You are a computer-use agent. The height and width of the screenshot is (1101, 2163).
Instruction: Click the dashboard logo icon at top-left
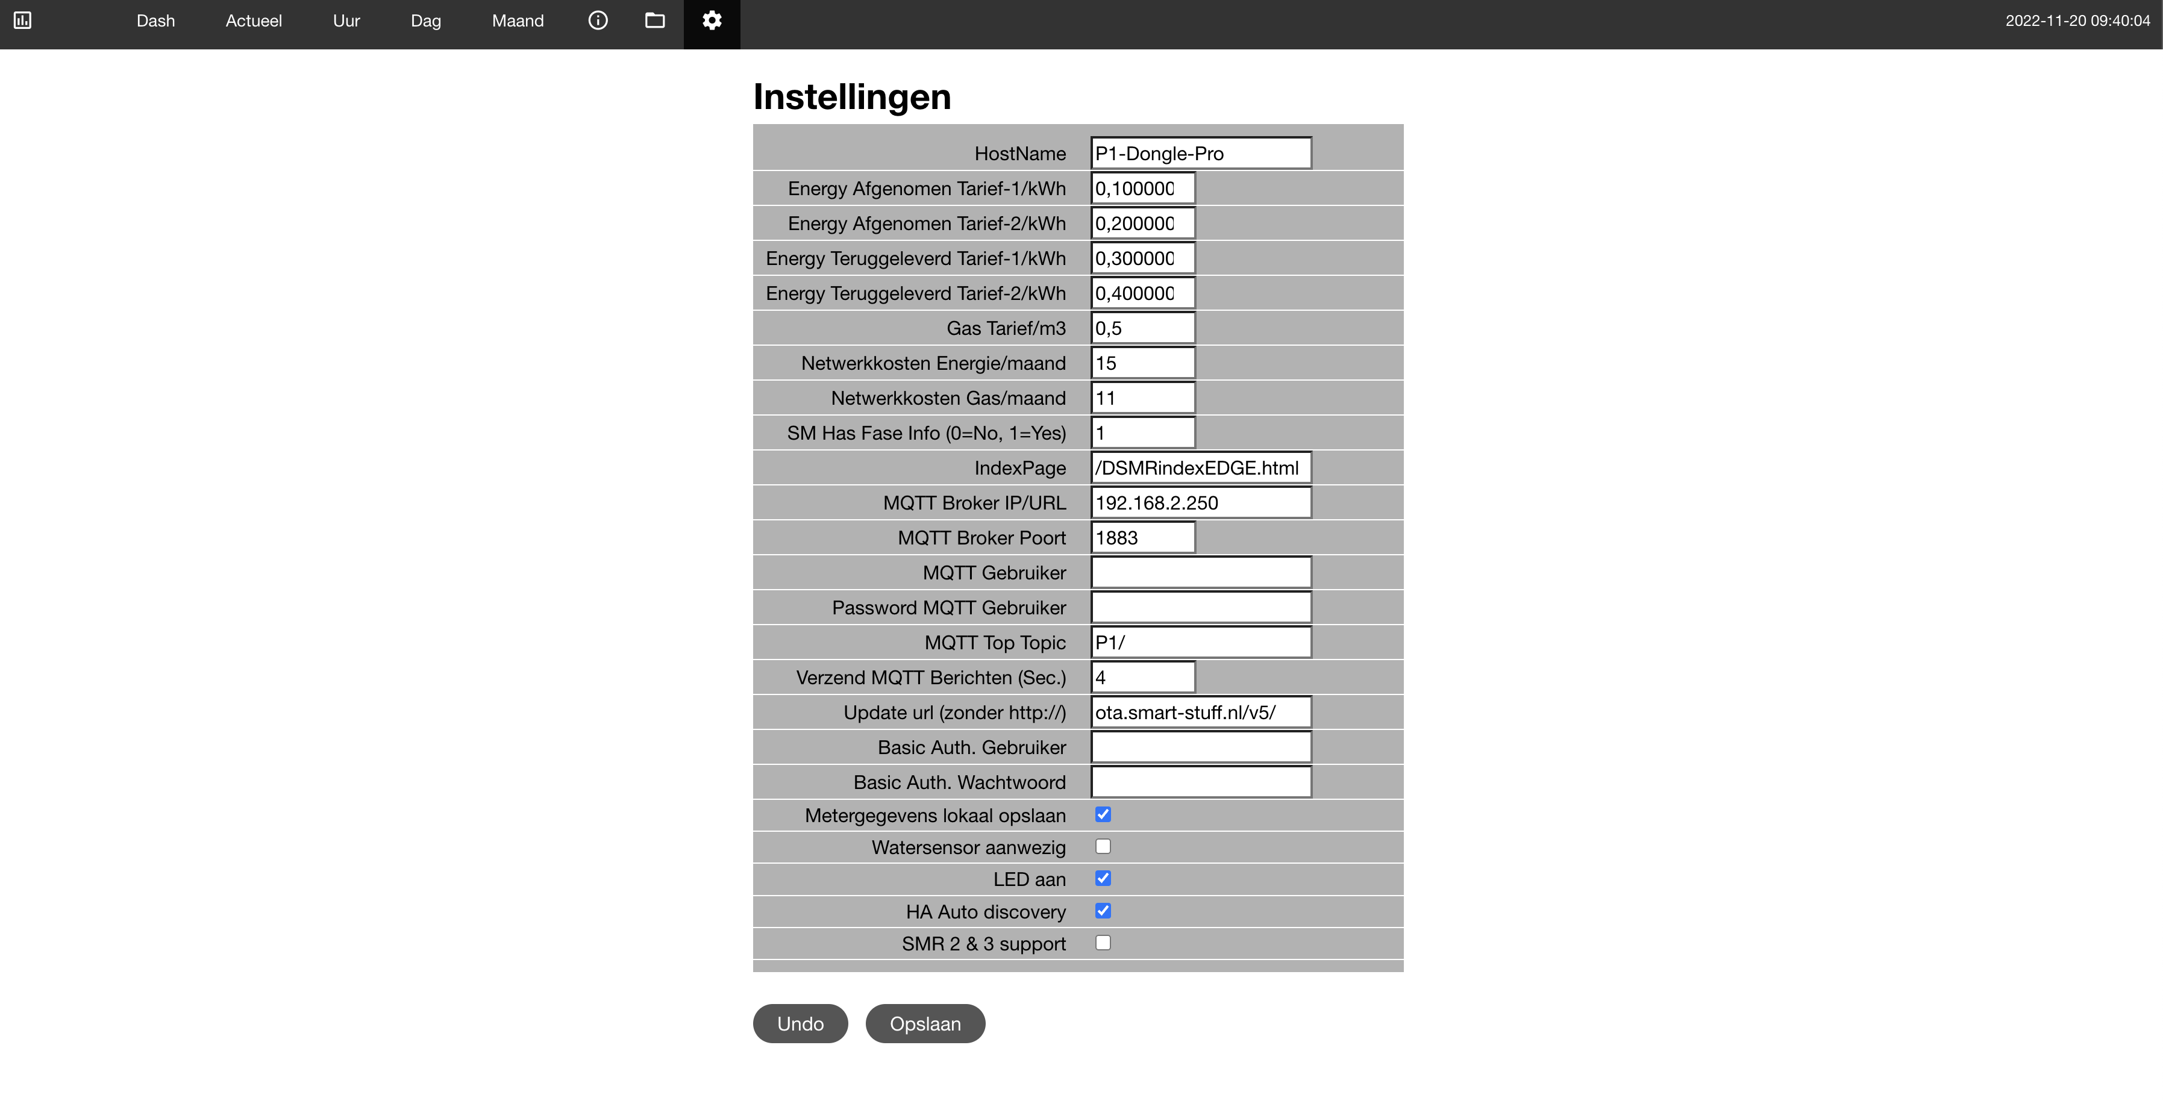coord(23,20)
